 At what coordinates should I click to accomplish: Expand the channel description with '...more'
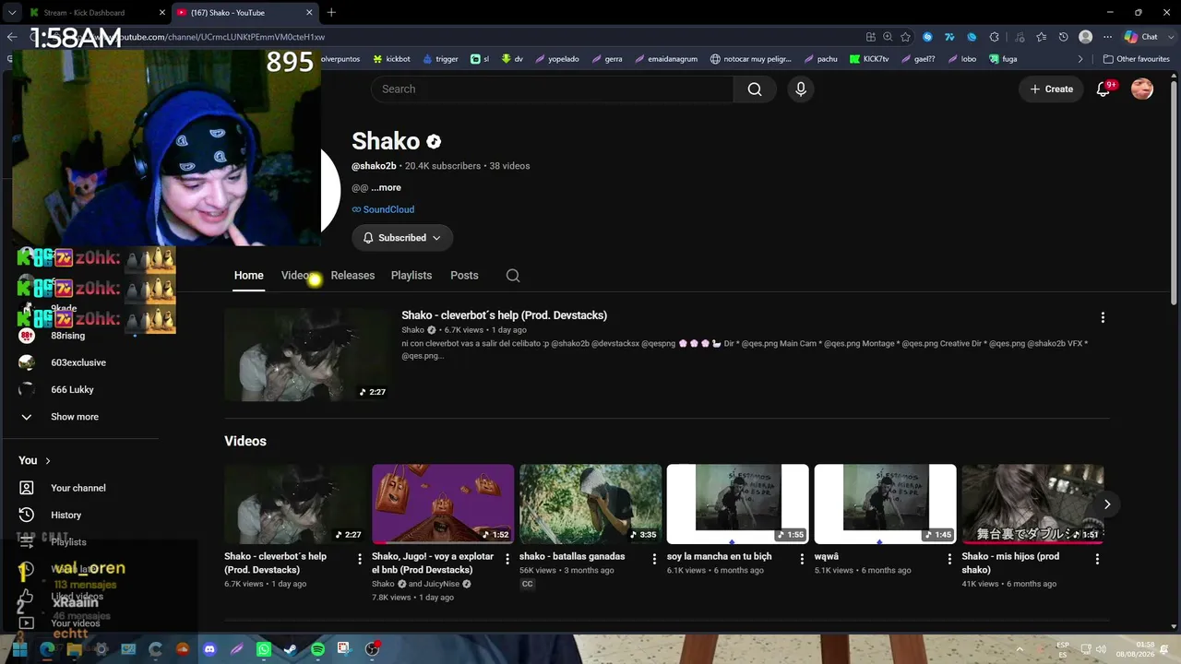tap(386, 188)
